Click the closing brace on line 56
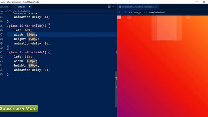Image resolution: width=208 pixels, height=117 pixels. pos(8,74)
